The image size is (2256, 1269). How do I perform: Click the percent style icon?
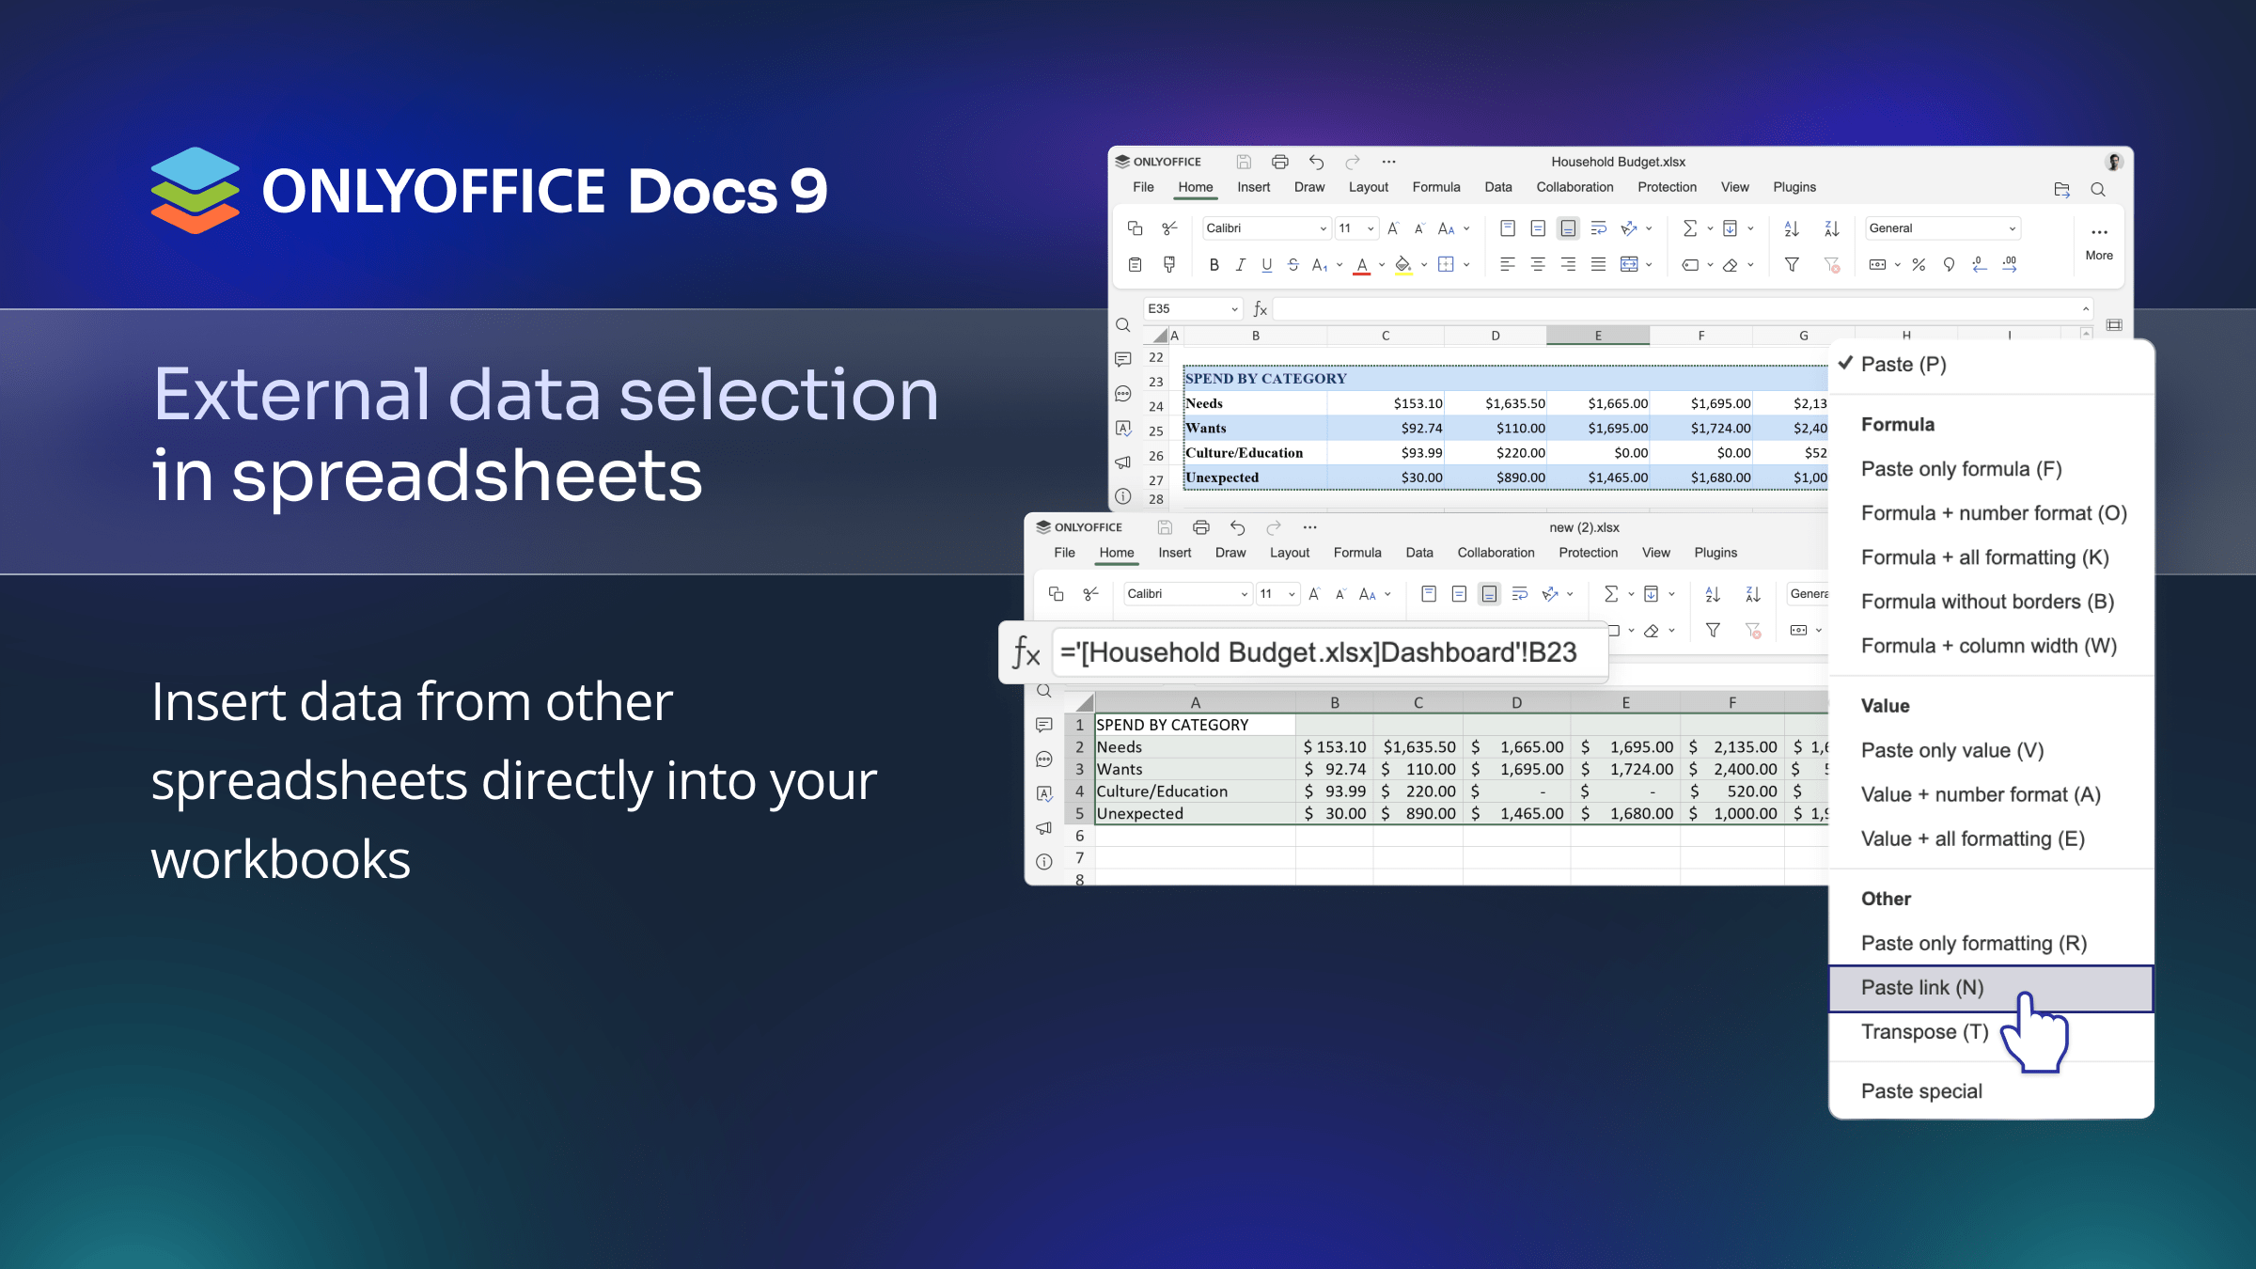1919,265
